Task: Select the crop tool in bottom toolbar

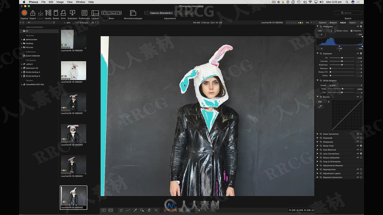Action: click(121, 210)
